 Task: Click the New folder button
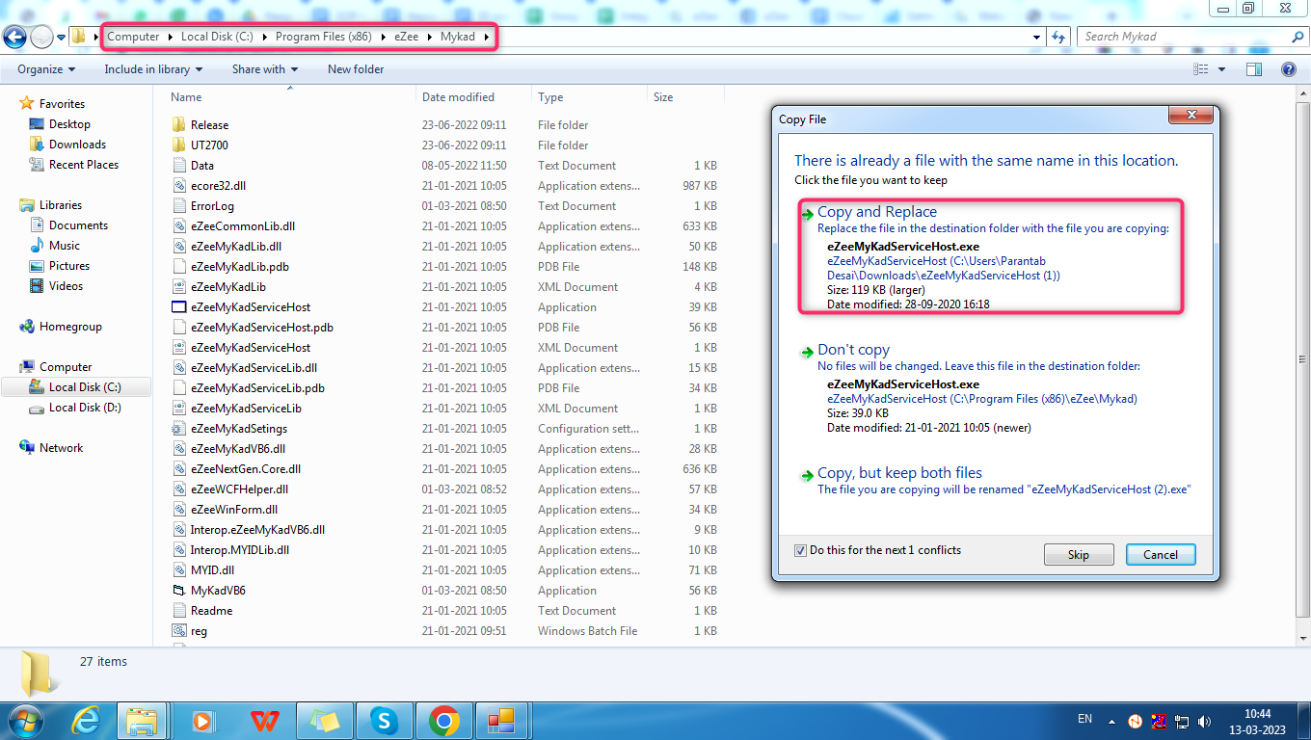(x=356, y=69)
